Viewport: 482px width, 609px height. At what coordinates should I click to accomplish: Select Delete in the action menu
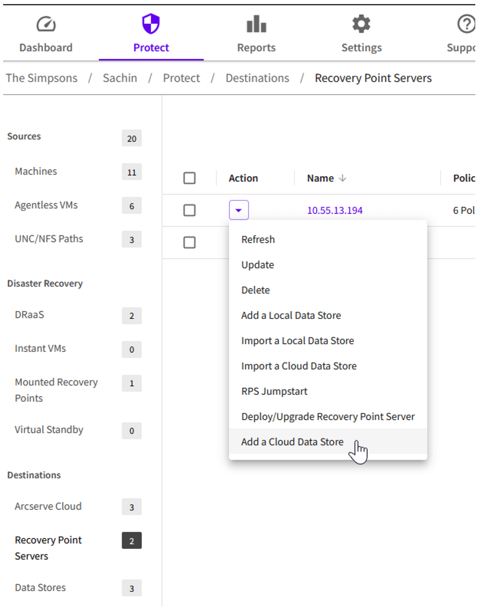click(328, 290)
